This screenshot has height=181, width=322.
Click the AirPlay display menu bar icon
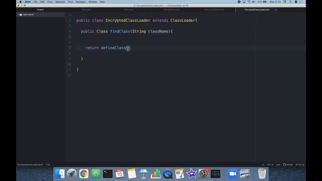[244, 2]
